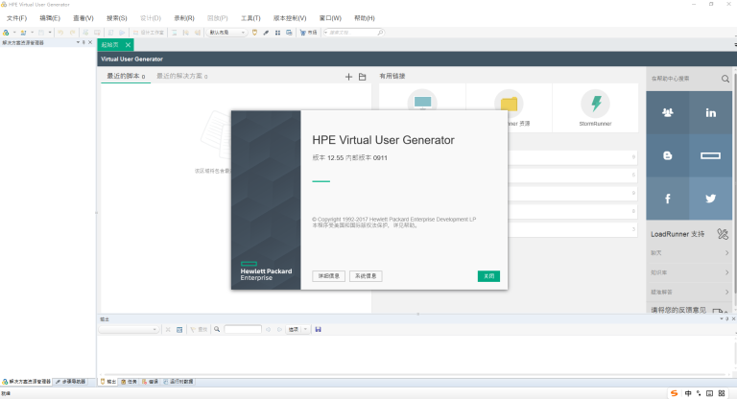Click the green 关闭 button in About dialog
This screenshot has height=399, width=737.
pos(488,276)
